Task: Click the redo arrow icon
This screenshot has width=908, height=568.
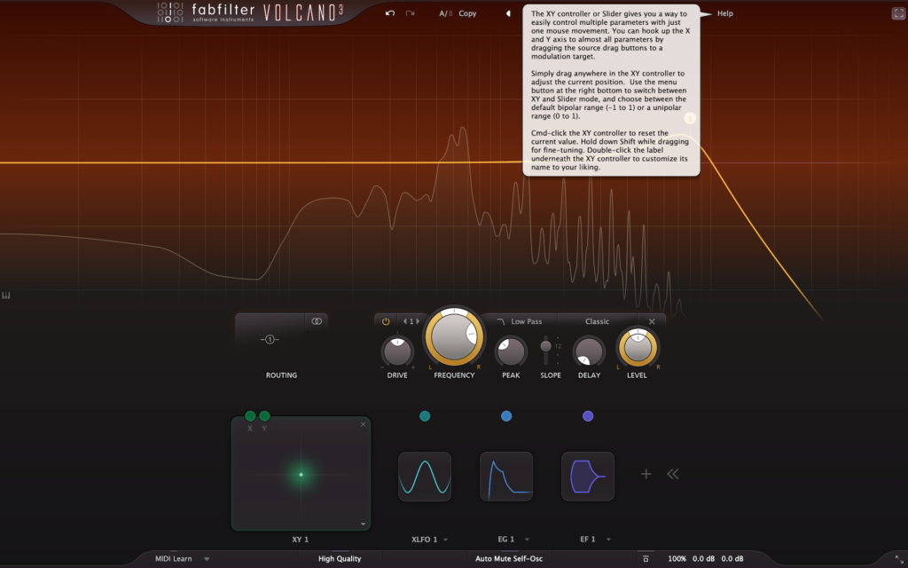Action: [x=410, y=14]
